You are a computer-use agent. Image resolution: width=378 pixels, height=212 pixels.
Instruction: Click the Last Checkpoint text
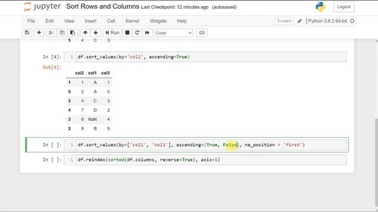[x=175, y=7]
